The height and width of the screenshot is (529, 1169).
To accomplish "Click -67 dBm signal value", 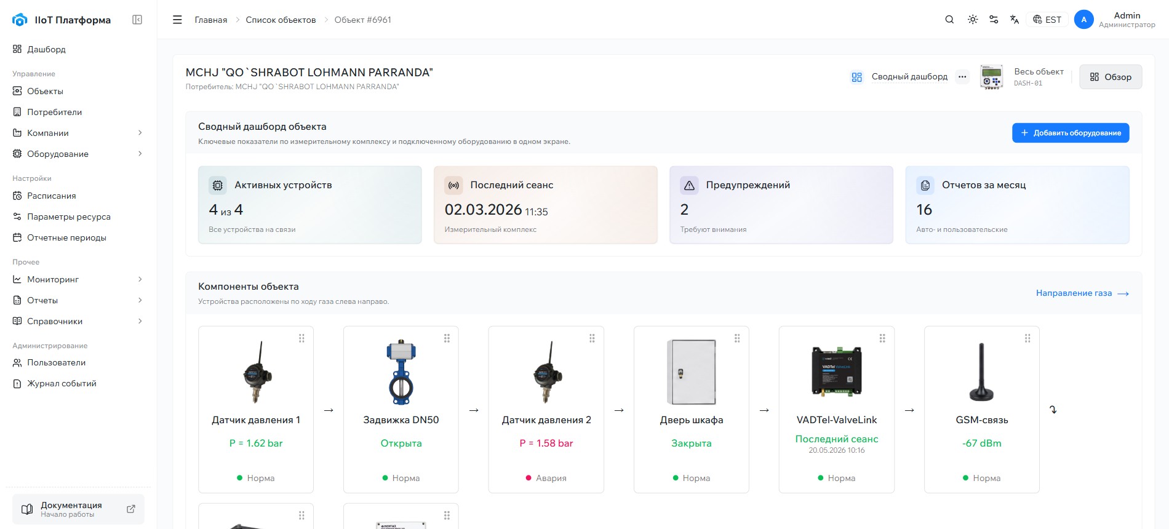I will [982, 443].
